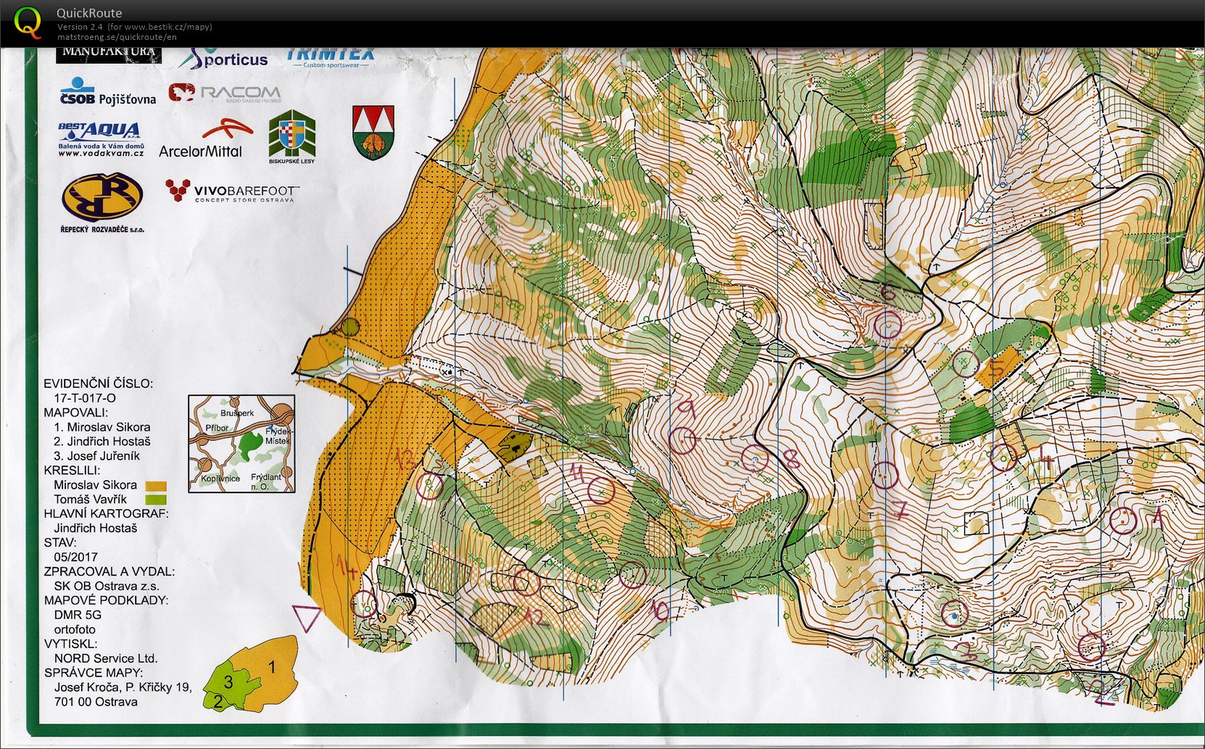
Task: Click the control circle numbered 8
Action: (x=755, y=458)
